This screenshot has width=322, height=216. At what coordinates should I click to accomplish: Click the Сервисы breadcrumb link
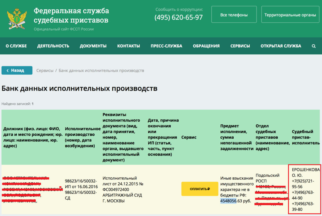[45, 71]
